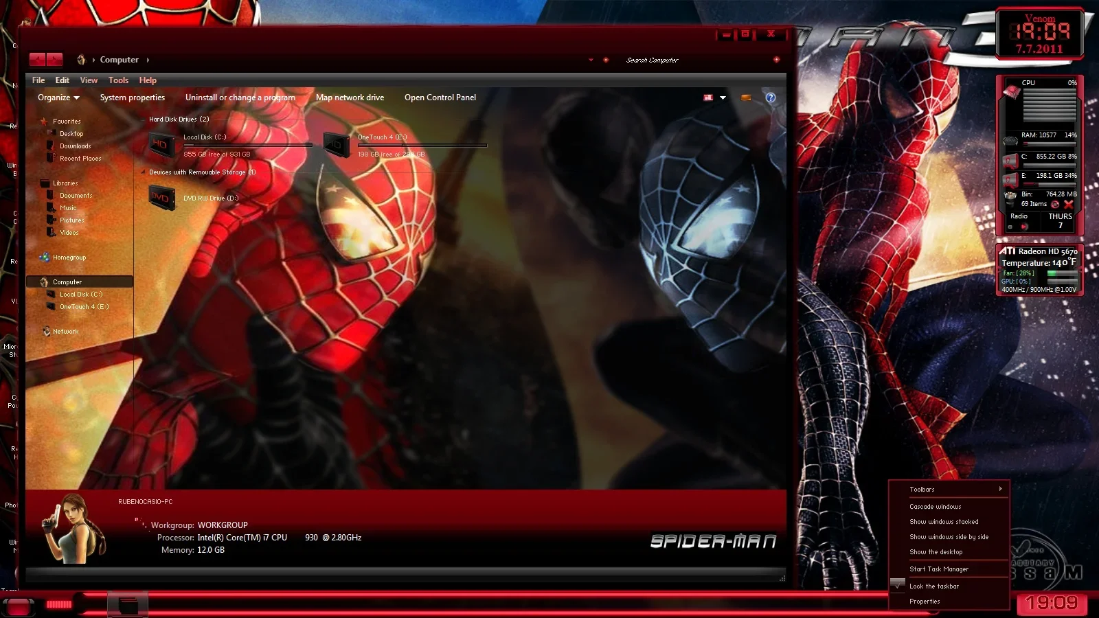Open the View menu

[89, 80]
